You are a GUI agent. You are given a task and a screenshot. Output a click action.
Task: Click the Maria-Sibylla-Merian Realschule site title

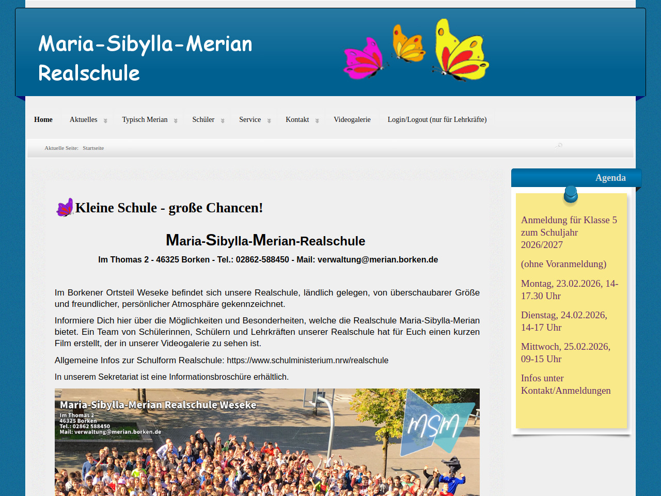point(145,58)
